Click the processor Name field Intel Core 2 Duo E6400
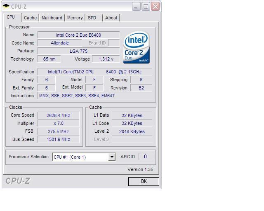This screenshot has height=211, width=264. tap(79, 35)
